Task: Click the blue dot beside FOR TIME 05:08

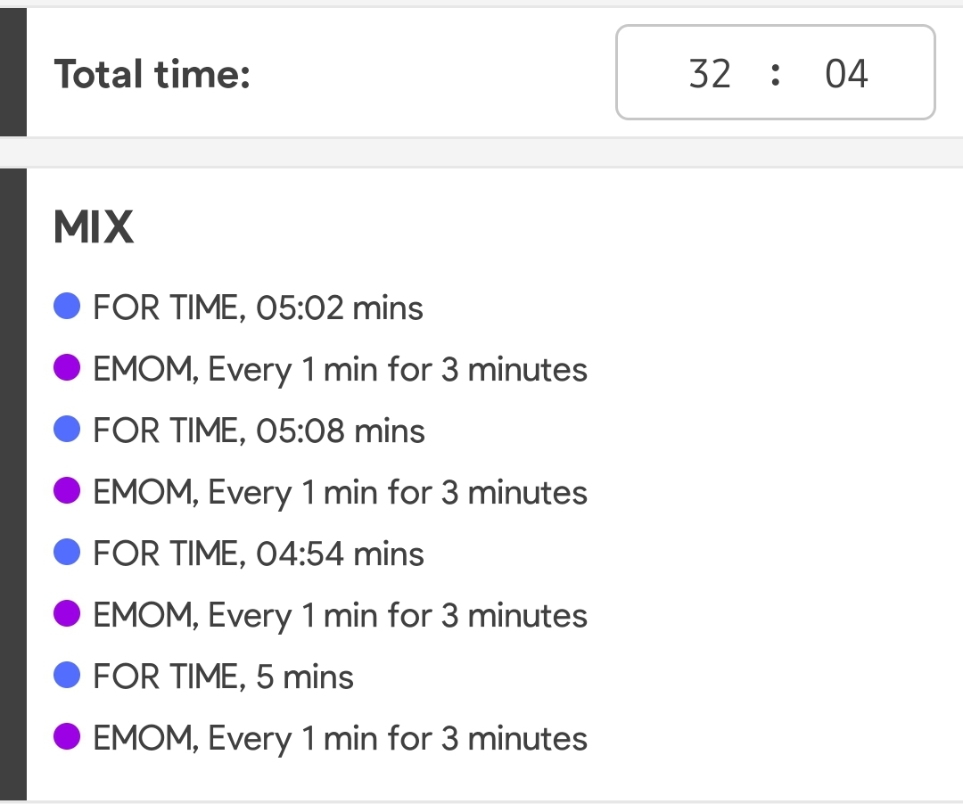Action: click(67, 429)
